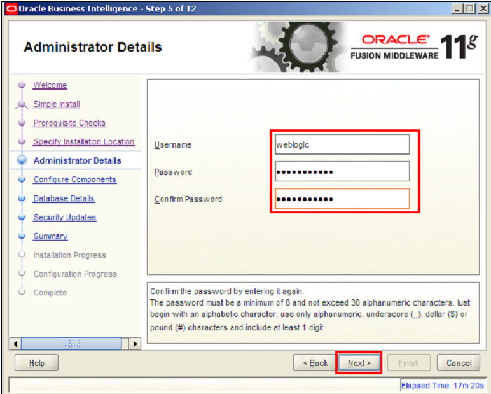The height and width of the screenshot is (394, 491).
Task: Click the Finish button
Action: point(409,363)
